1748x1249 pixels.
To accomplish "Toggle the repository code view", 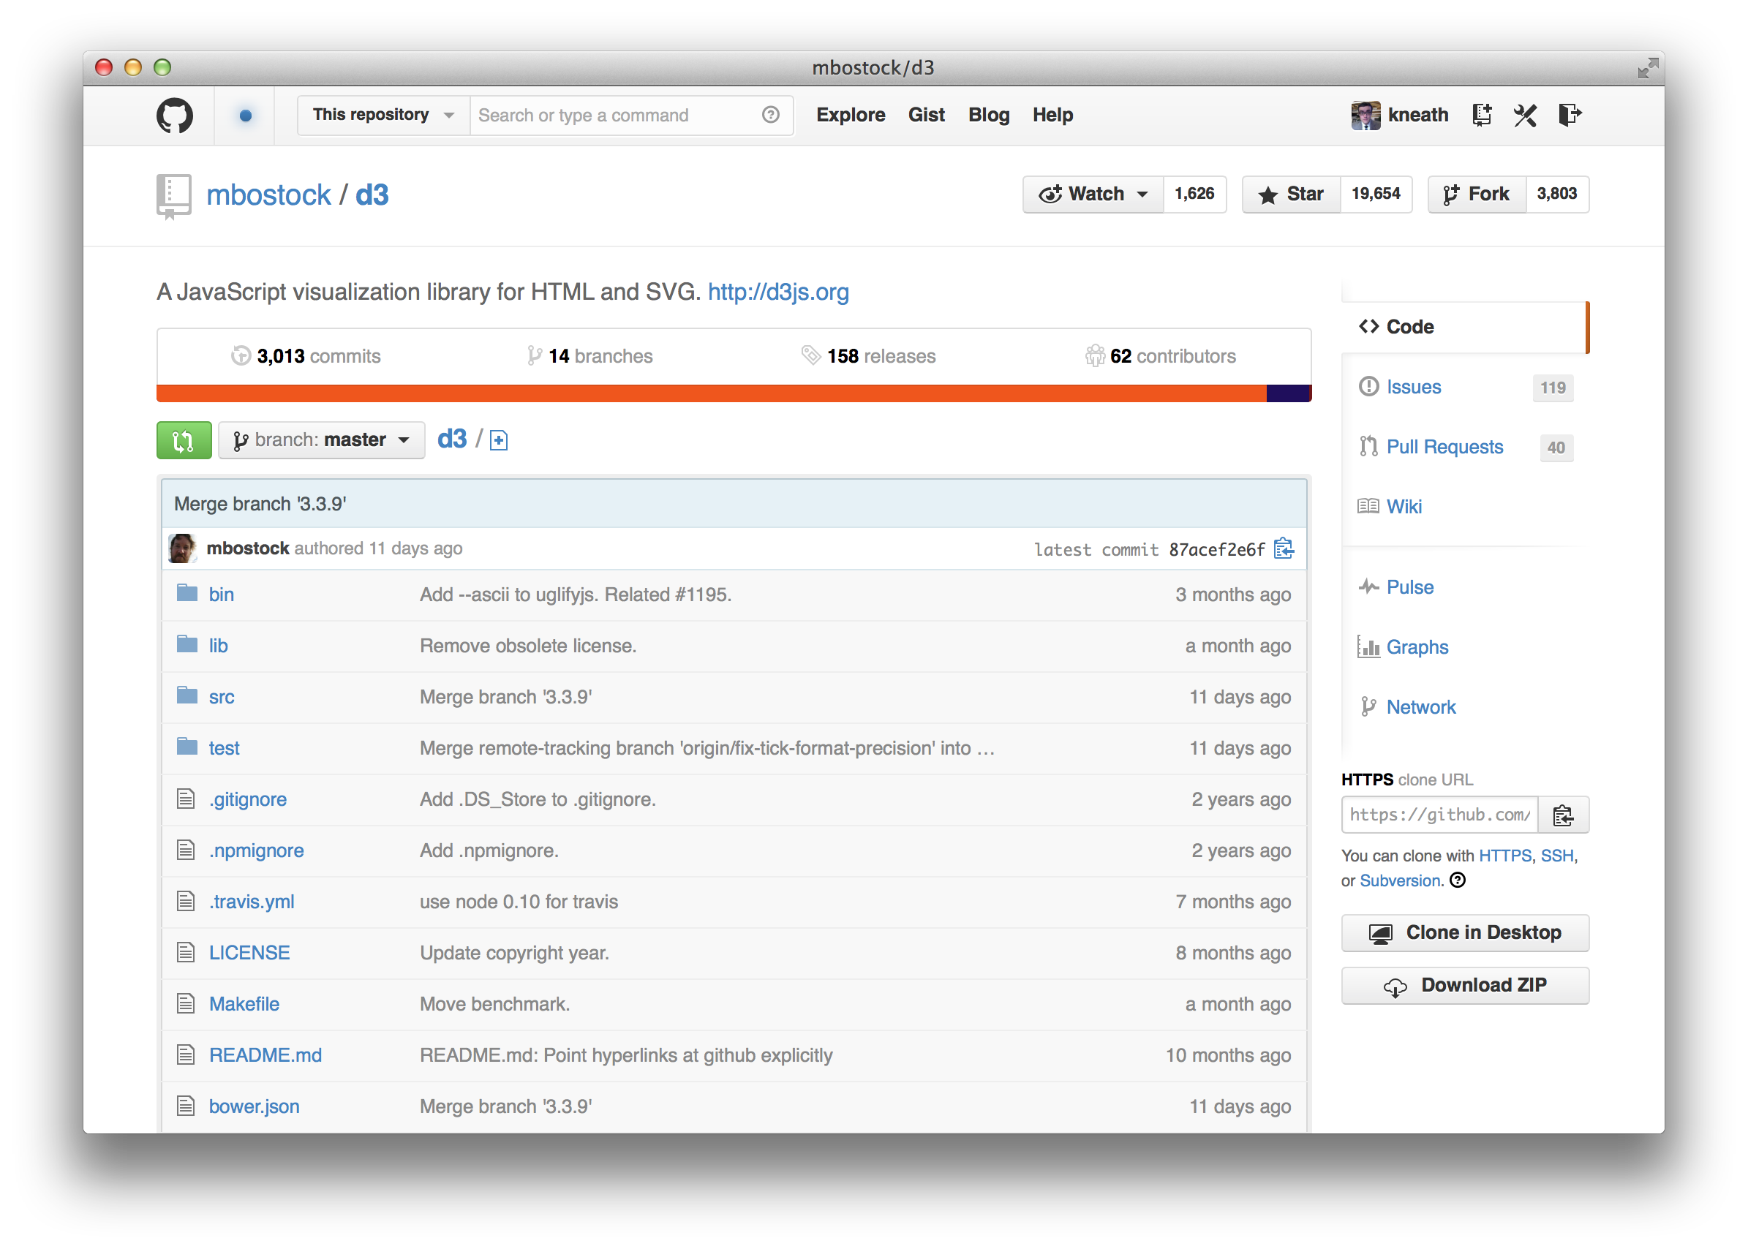I will coord(1410,325).
